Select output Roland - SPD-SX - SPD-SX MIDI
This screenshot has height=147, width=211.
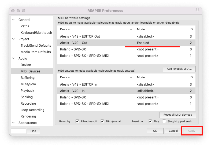(x=126, y=104)
